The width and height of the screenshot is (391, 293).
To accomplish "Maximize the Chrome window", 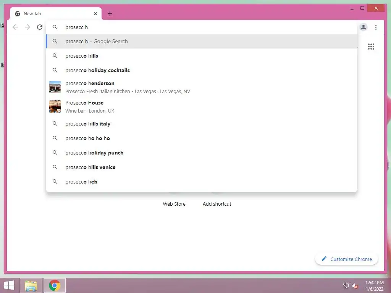I will [x=362, y=8].
